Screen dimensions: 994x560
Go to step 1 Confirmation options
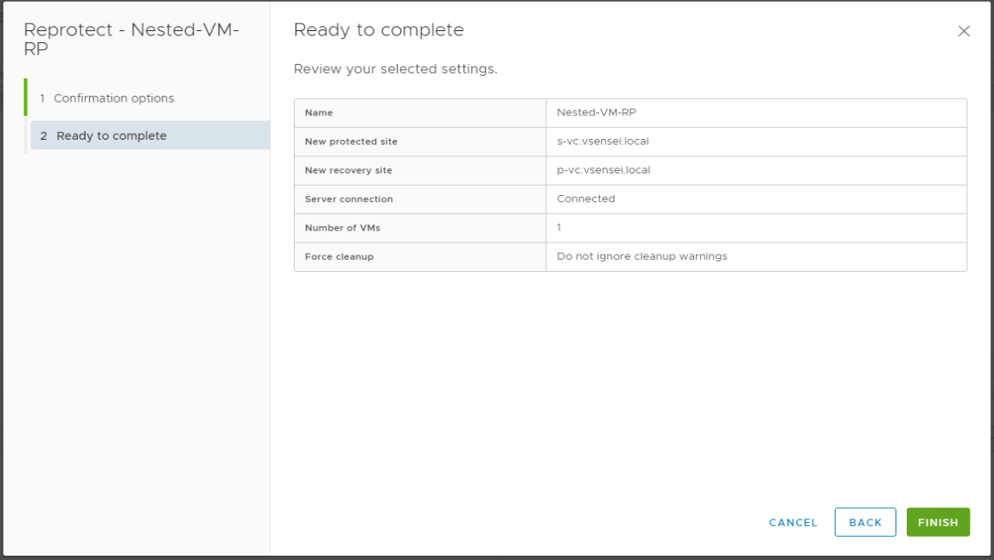[113, 98]
